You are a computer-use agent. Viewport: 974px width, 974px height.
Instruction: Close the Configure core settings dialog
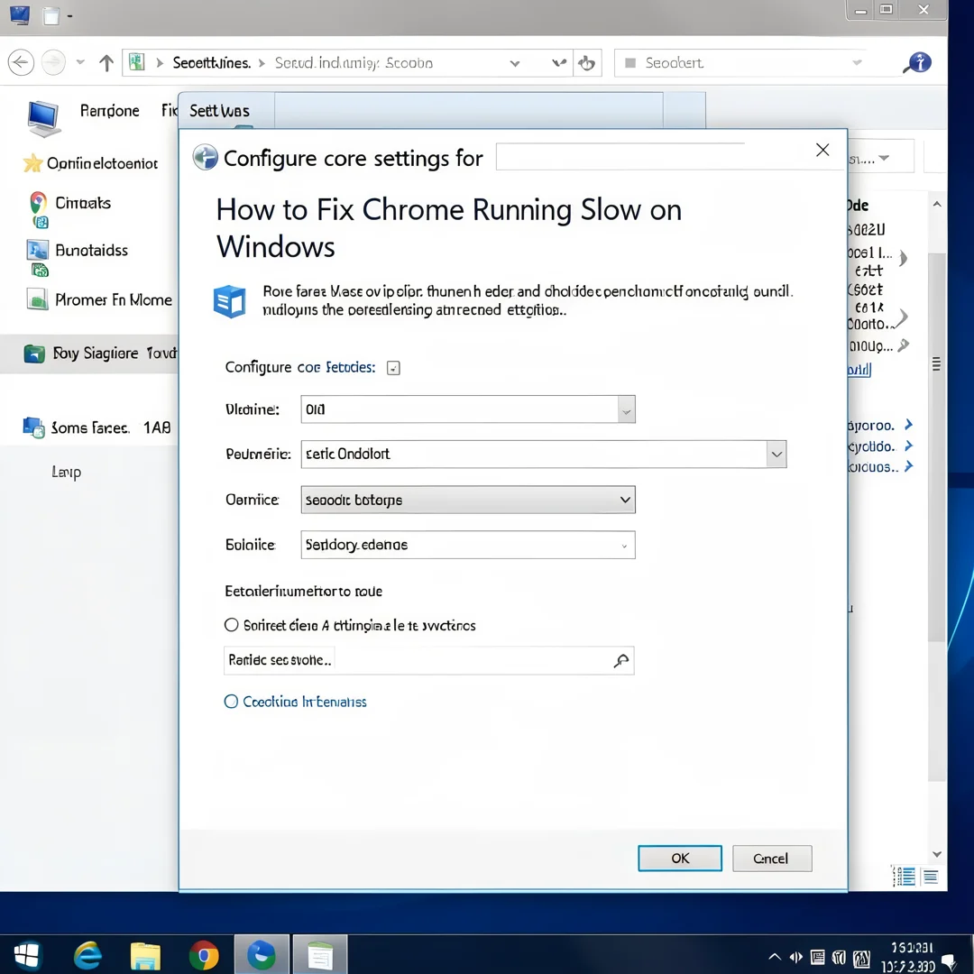(822, 150)
